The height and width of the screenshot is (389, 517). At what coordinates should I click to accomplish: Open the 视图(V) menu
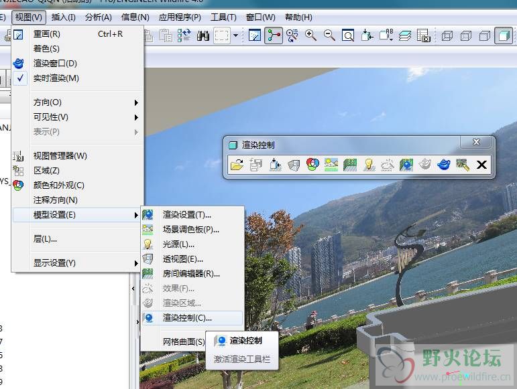29,17
